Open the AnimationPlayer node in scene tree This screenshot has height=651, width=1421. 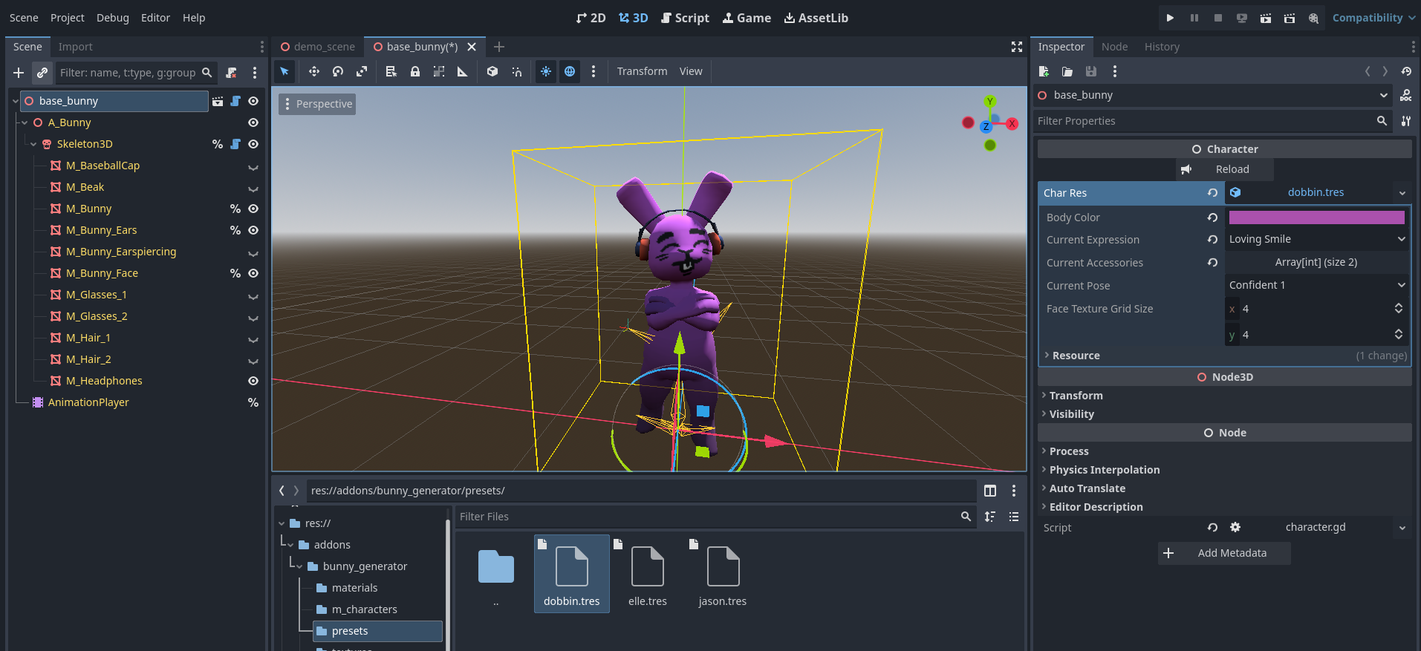88,402
